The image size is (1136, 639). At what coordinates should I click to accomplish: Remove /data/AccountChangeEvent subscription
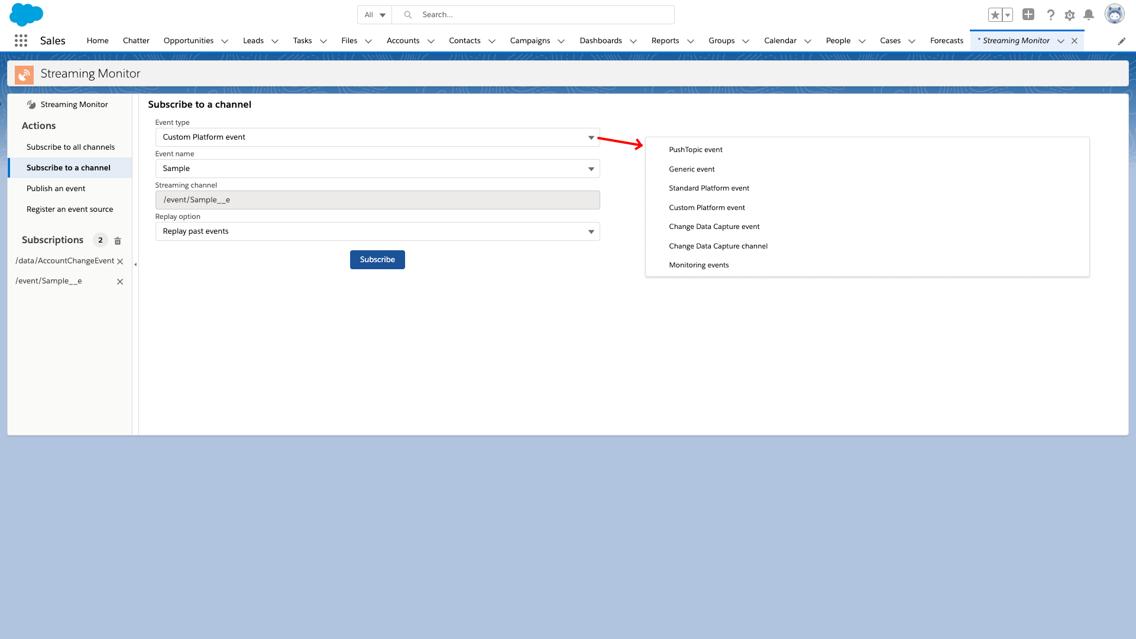click(x=120, y=262)
